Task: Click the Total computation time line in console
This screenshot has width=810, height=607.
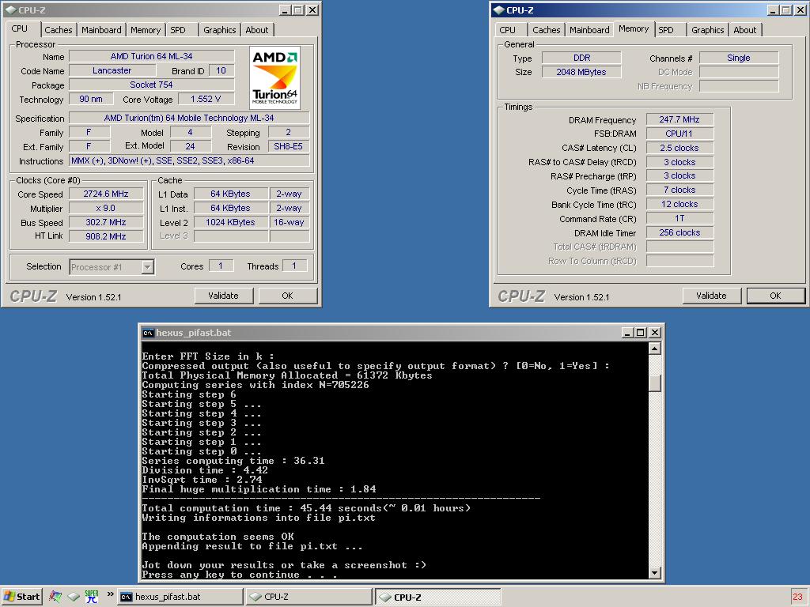Action: (x=306, y=508)
